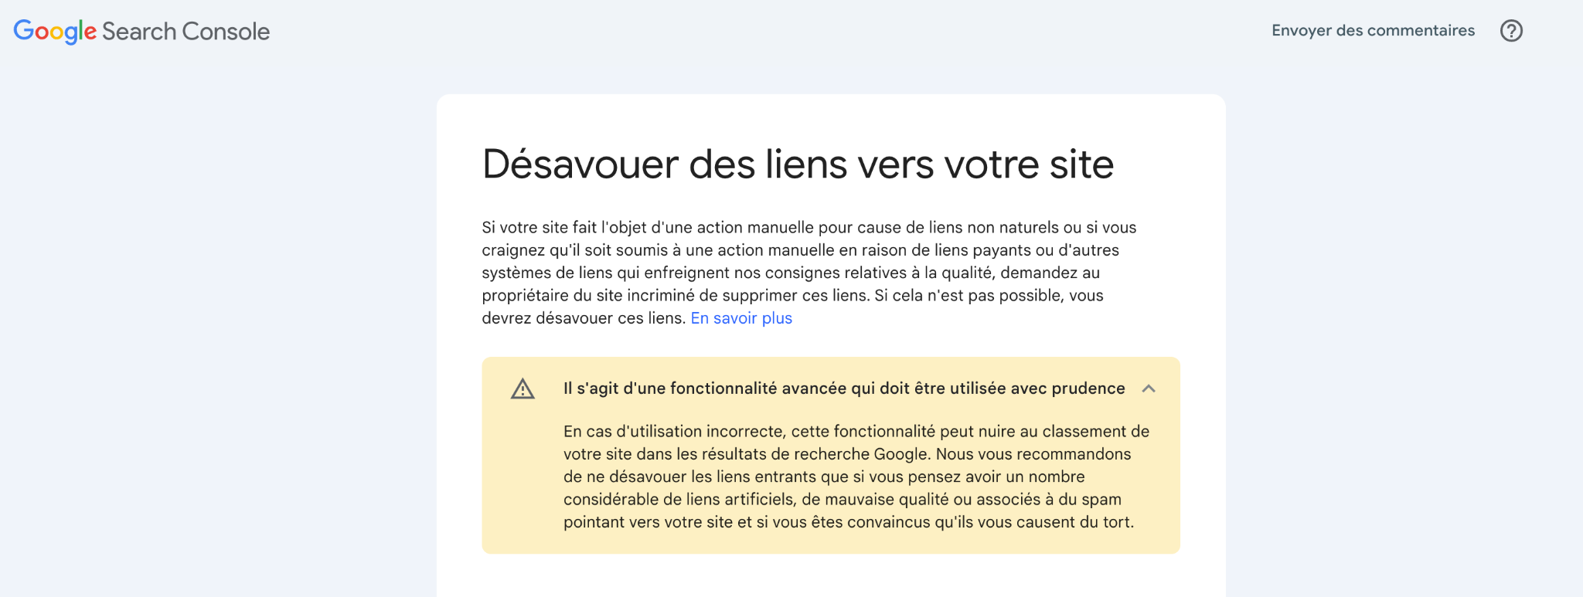The image size is (1583, 597).
Task: Click the Google Search Console logo
Action: point(141,31)
